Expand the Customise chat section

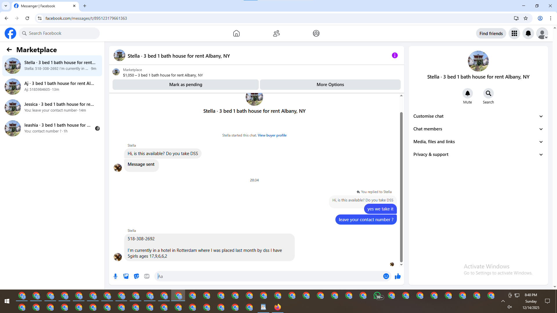[x=478, y=116]
